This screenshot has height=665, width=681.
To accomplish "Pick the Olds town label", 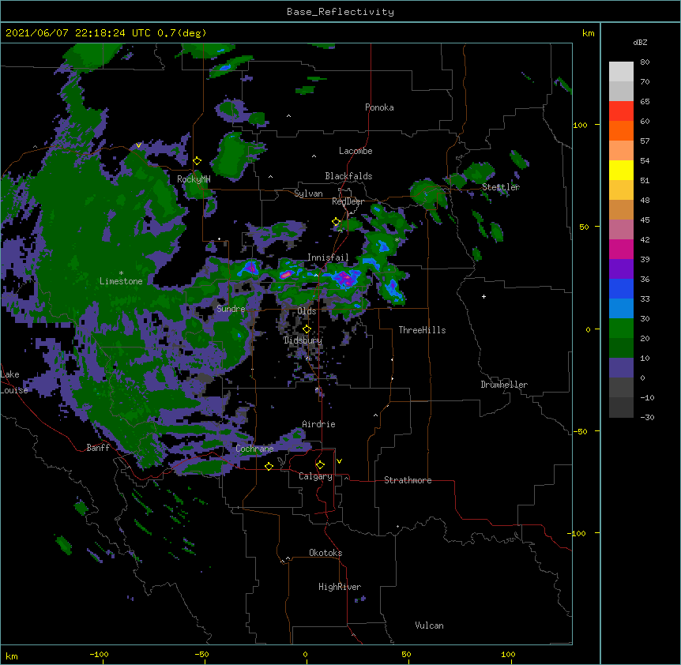I will [x=307, y=311].
